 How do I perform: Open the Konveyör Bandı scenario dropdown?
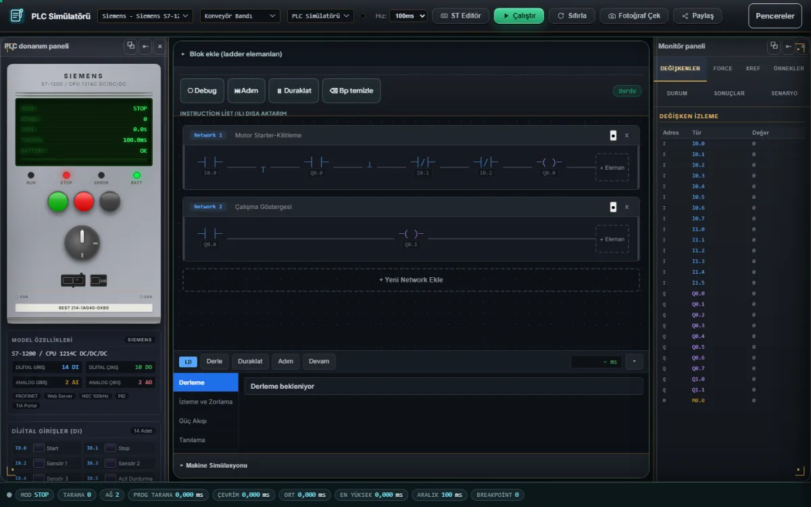click(240, 16)
